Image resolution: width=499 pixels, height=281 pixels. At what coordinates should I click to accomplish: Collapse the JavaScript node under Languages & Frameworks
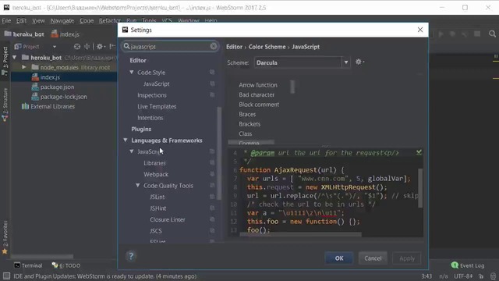[x=132, y=151]
